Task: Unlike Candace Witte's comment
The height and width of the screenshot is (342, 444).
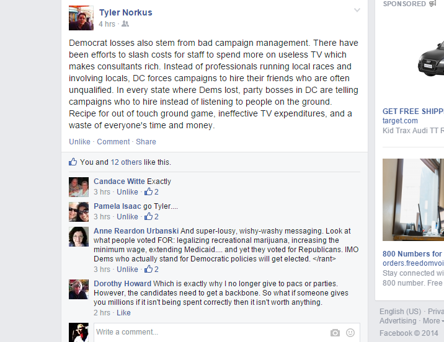Action: click(127, 192)
